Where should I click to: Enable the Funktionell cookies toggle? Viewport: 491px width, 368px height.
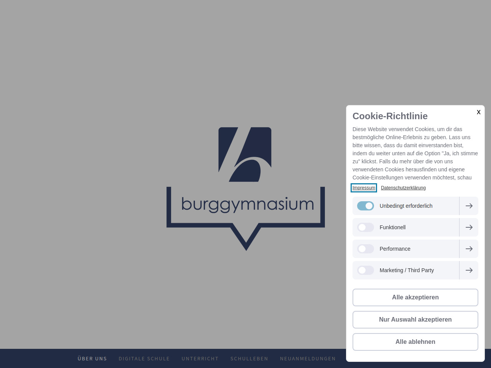click(x=365, y=227)
